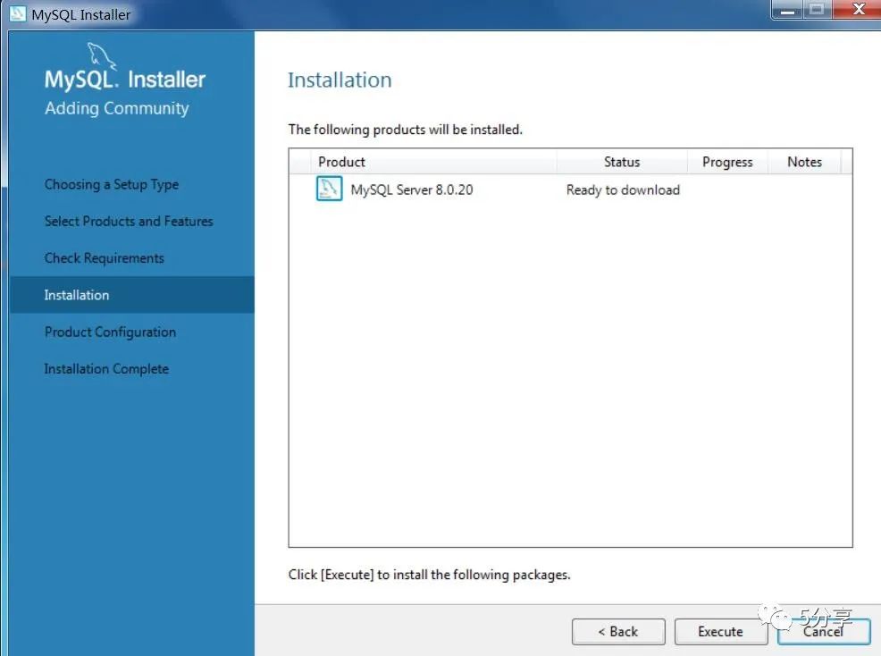Click the Adding Community subtitle
Screen dimensions: 881x656
coord(117,108)
